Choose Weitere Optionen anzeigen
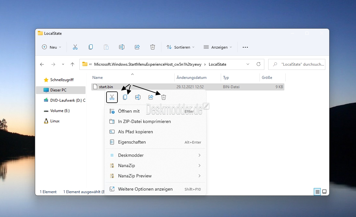The height and width of the screenshot is (217, 356). click(x=156, y=189)
